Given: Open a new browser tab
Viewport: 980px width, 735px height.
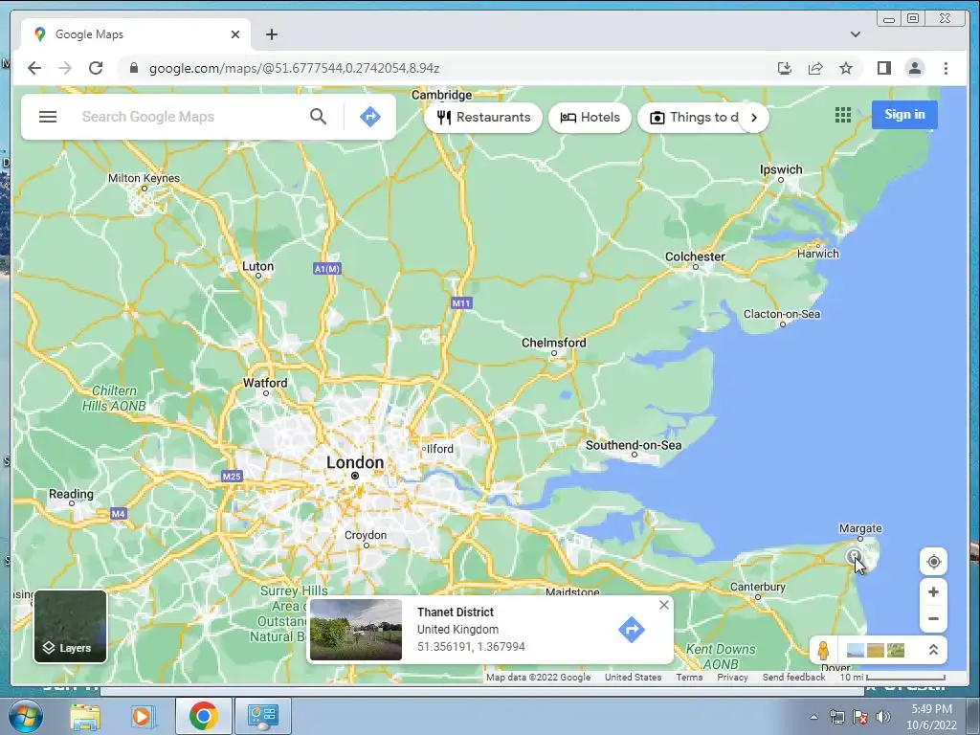Looking at the screenshot, I should point(271,34).
